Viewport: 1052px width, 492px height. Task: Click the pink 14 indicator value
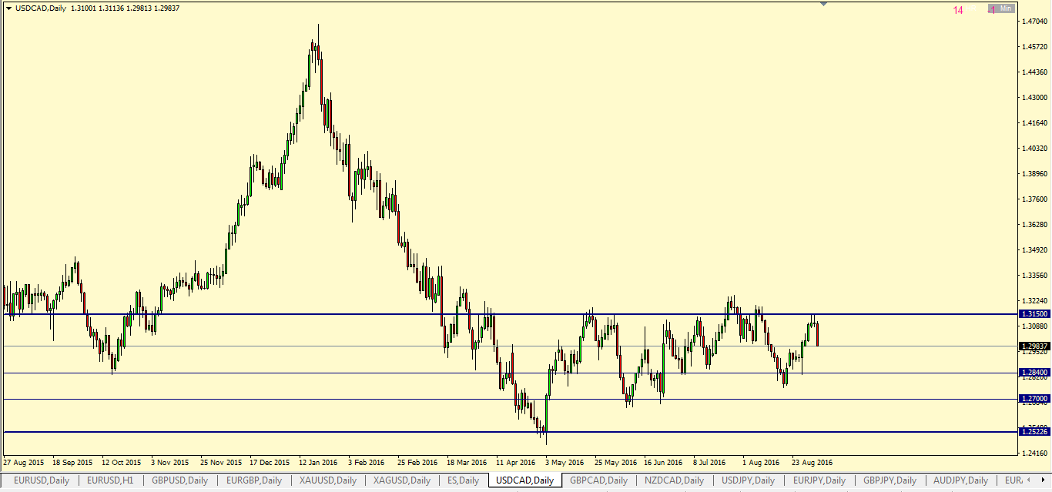tap(958, 10)
